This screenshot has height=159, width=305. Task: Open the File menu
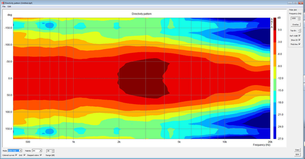(x=4, y=6)
